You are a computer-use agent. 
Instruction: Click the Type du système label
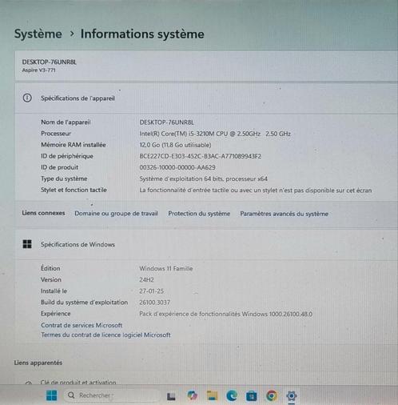pyautogui.click(x=64, y=178)
